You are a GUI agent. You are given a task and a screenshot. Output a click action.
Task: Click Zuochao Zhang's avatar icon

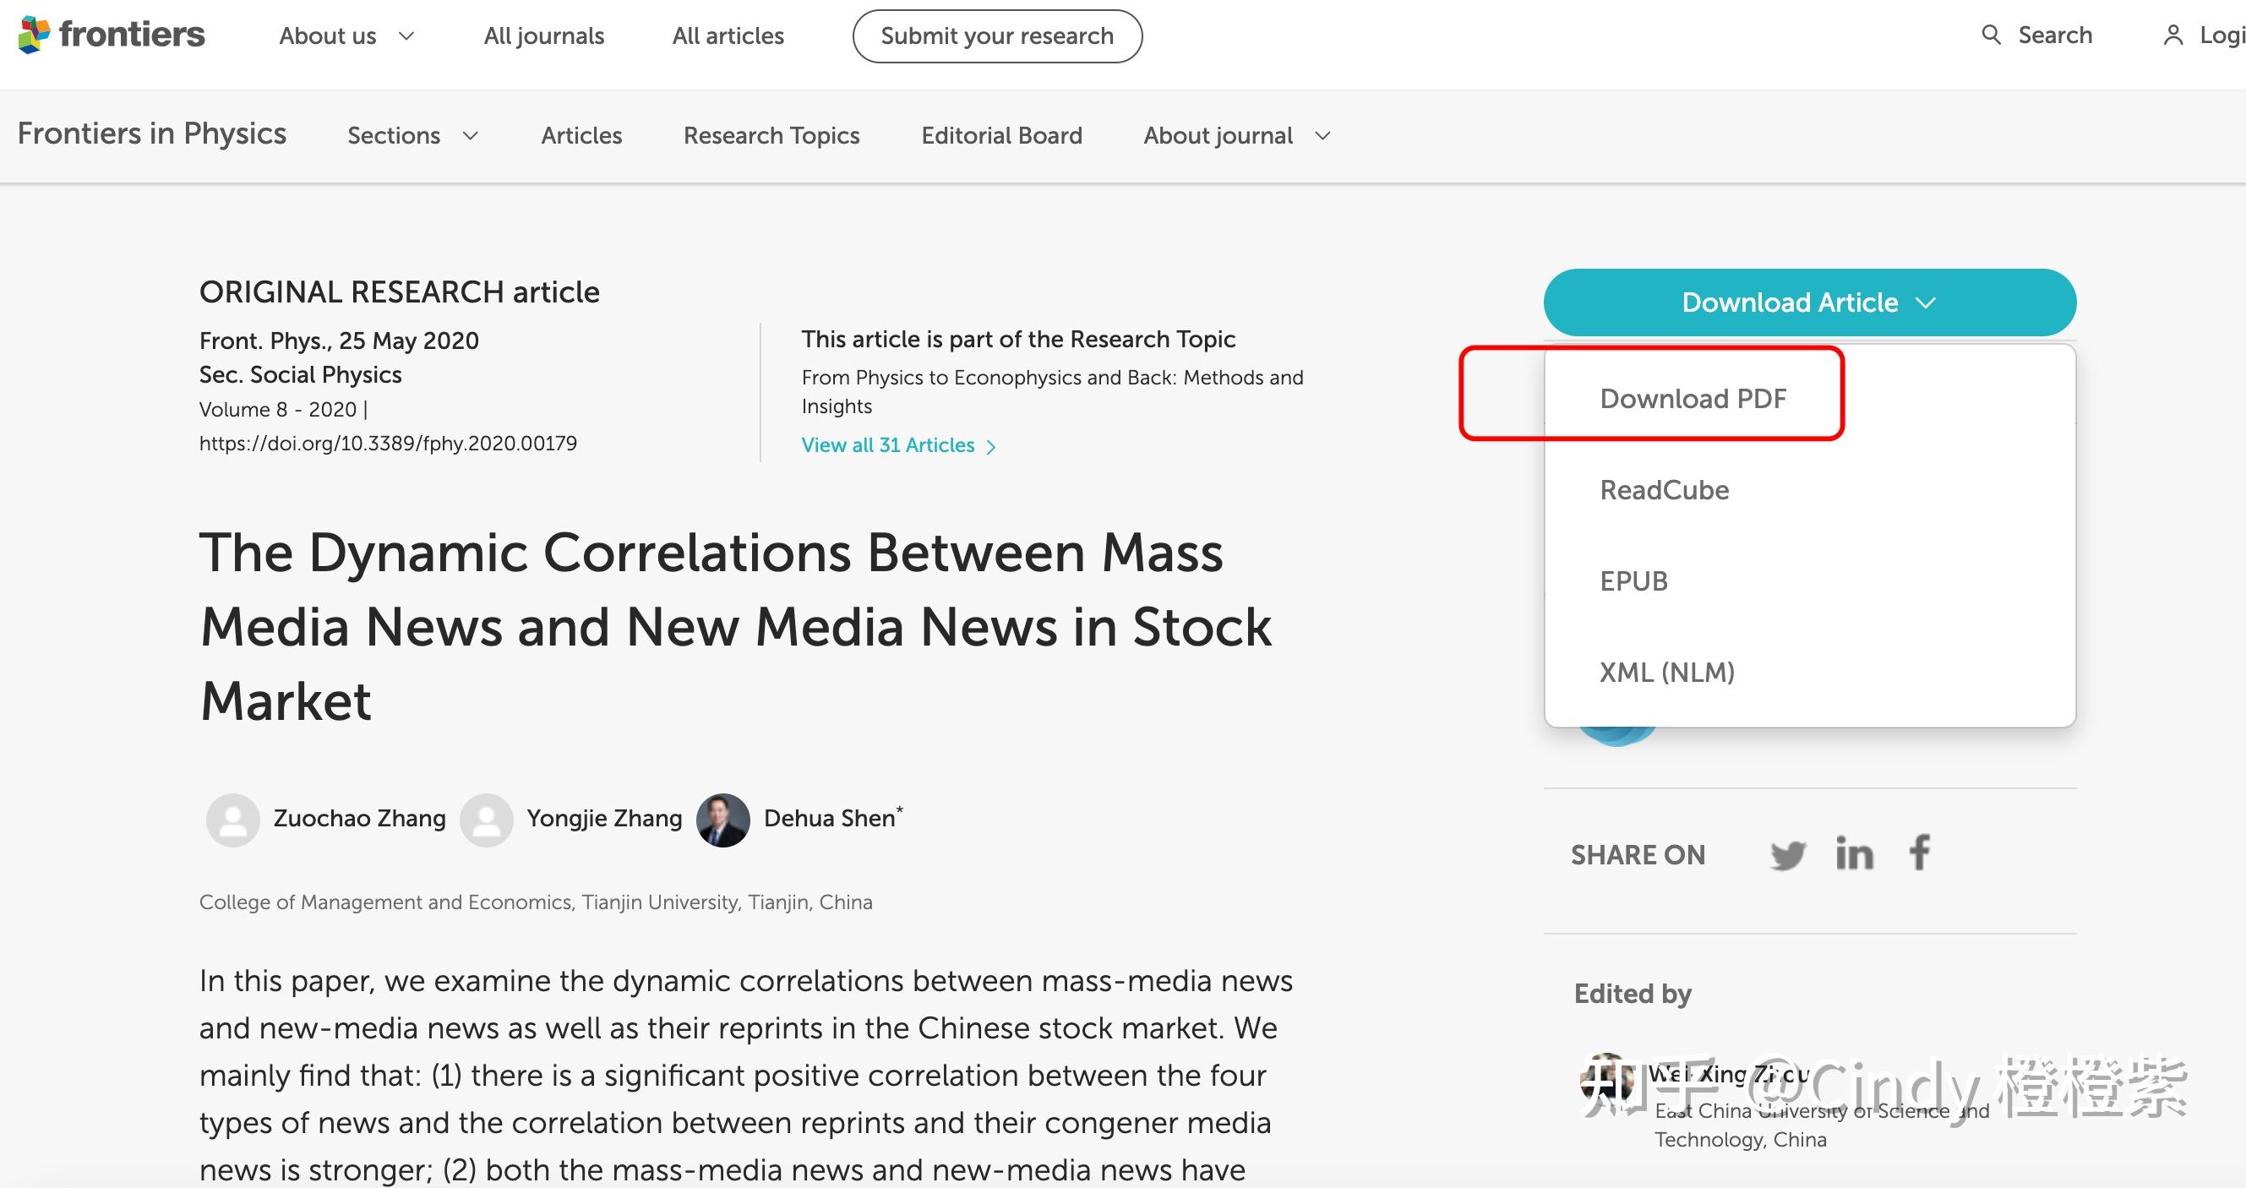pos(232,820)
